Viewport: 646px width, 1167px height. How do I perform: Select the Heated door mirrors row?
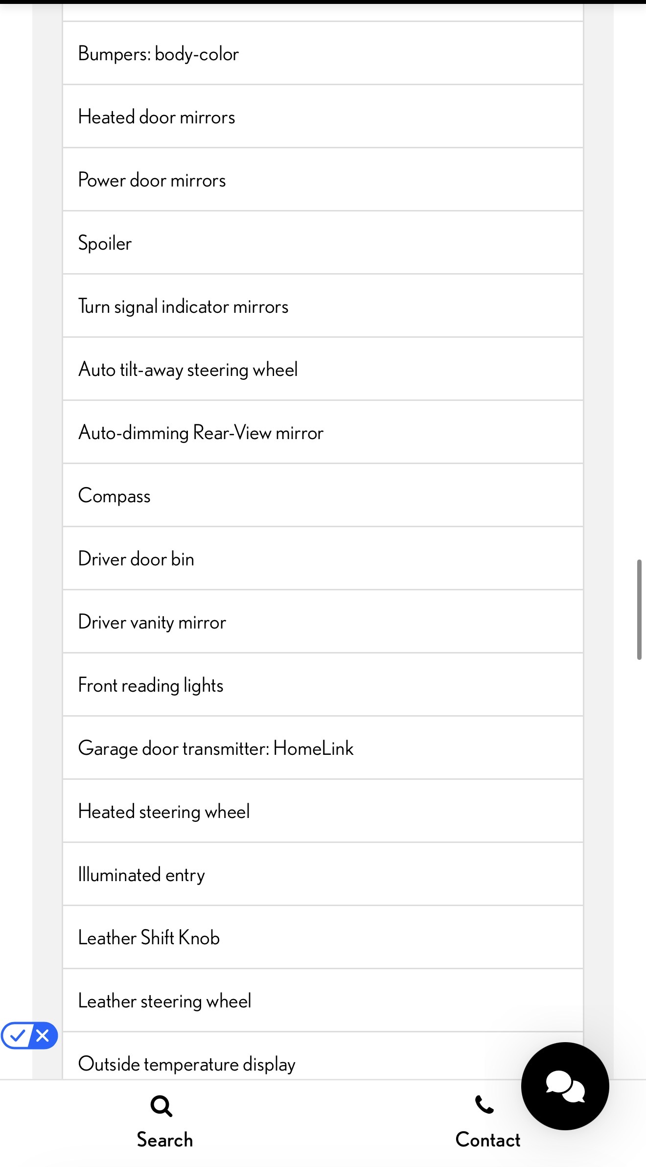(323, 117)
